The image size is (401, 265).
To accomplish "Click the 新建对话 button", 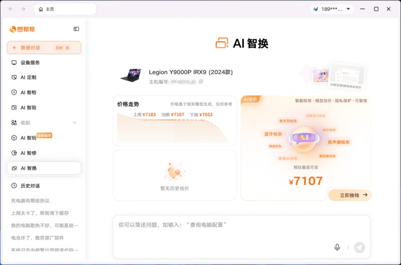I will pos(44,48).
